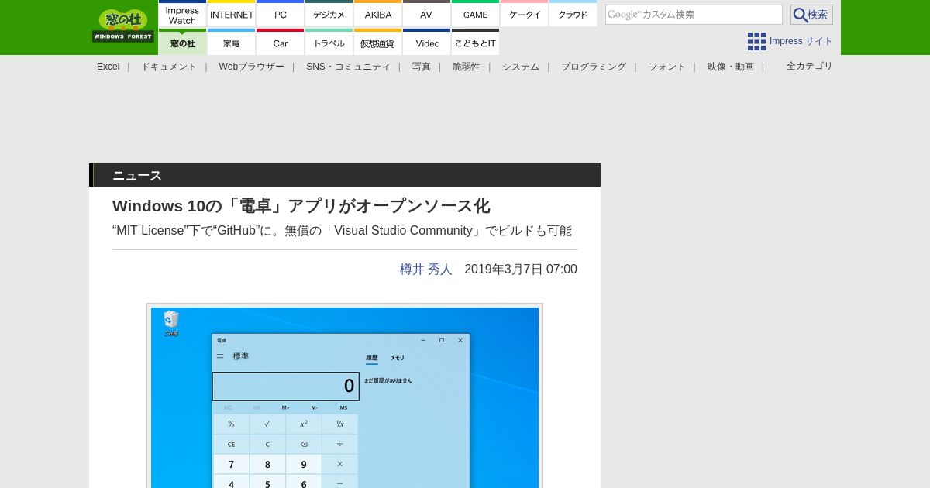The height and width of the screenshot is (488, 930).
Task: Open the ケータイ Watch tab
Action: [x=525, y=14]
